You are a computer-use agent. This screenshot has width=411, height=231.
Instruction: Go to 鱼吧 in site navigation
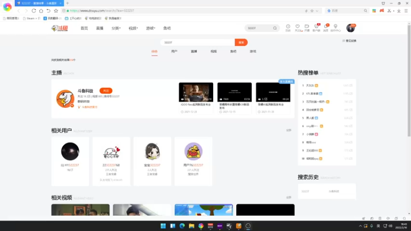tap(167, 28)
